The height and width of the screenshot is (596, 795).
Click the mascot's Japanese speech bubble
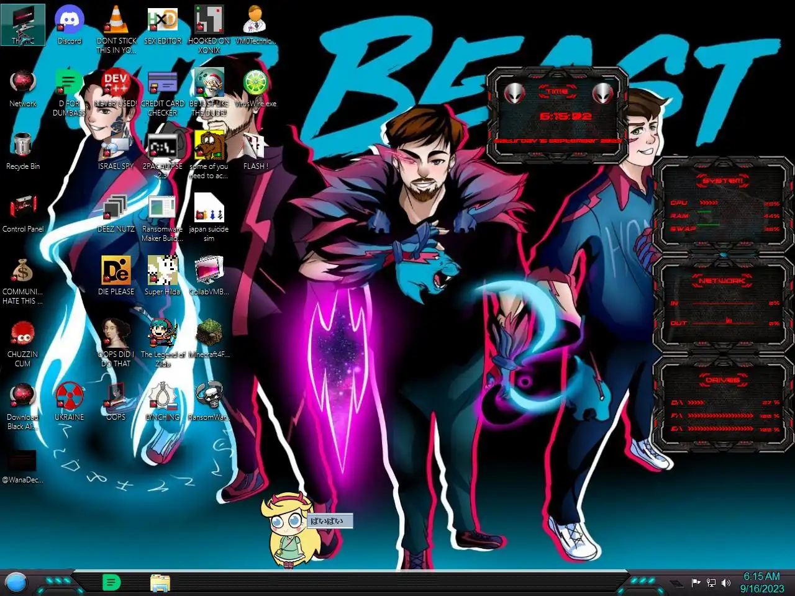[x=330, y=521]
